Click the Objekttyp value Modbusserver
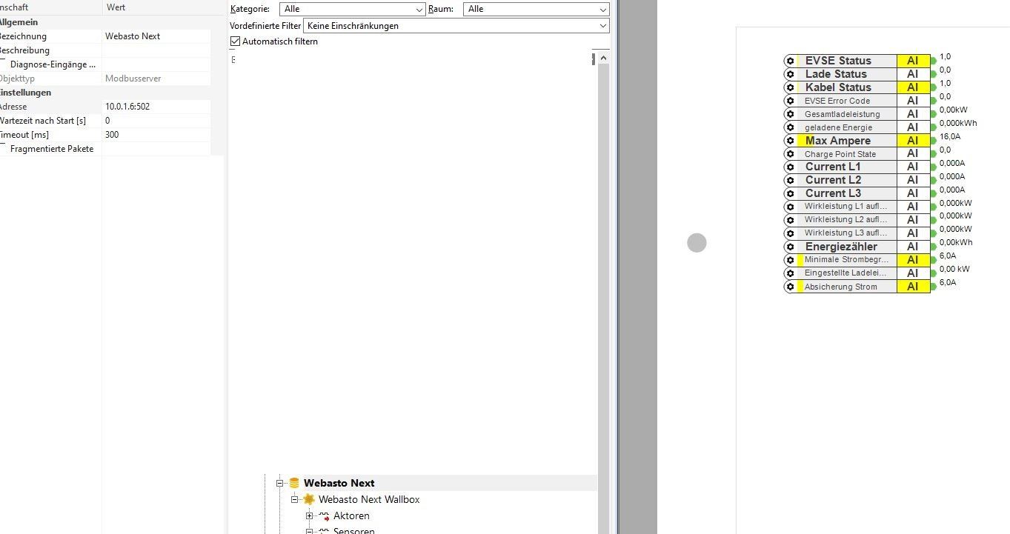Viewport: 1010px width, 534px height. (x=157, y=79)
